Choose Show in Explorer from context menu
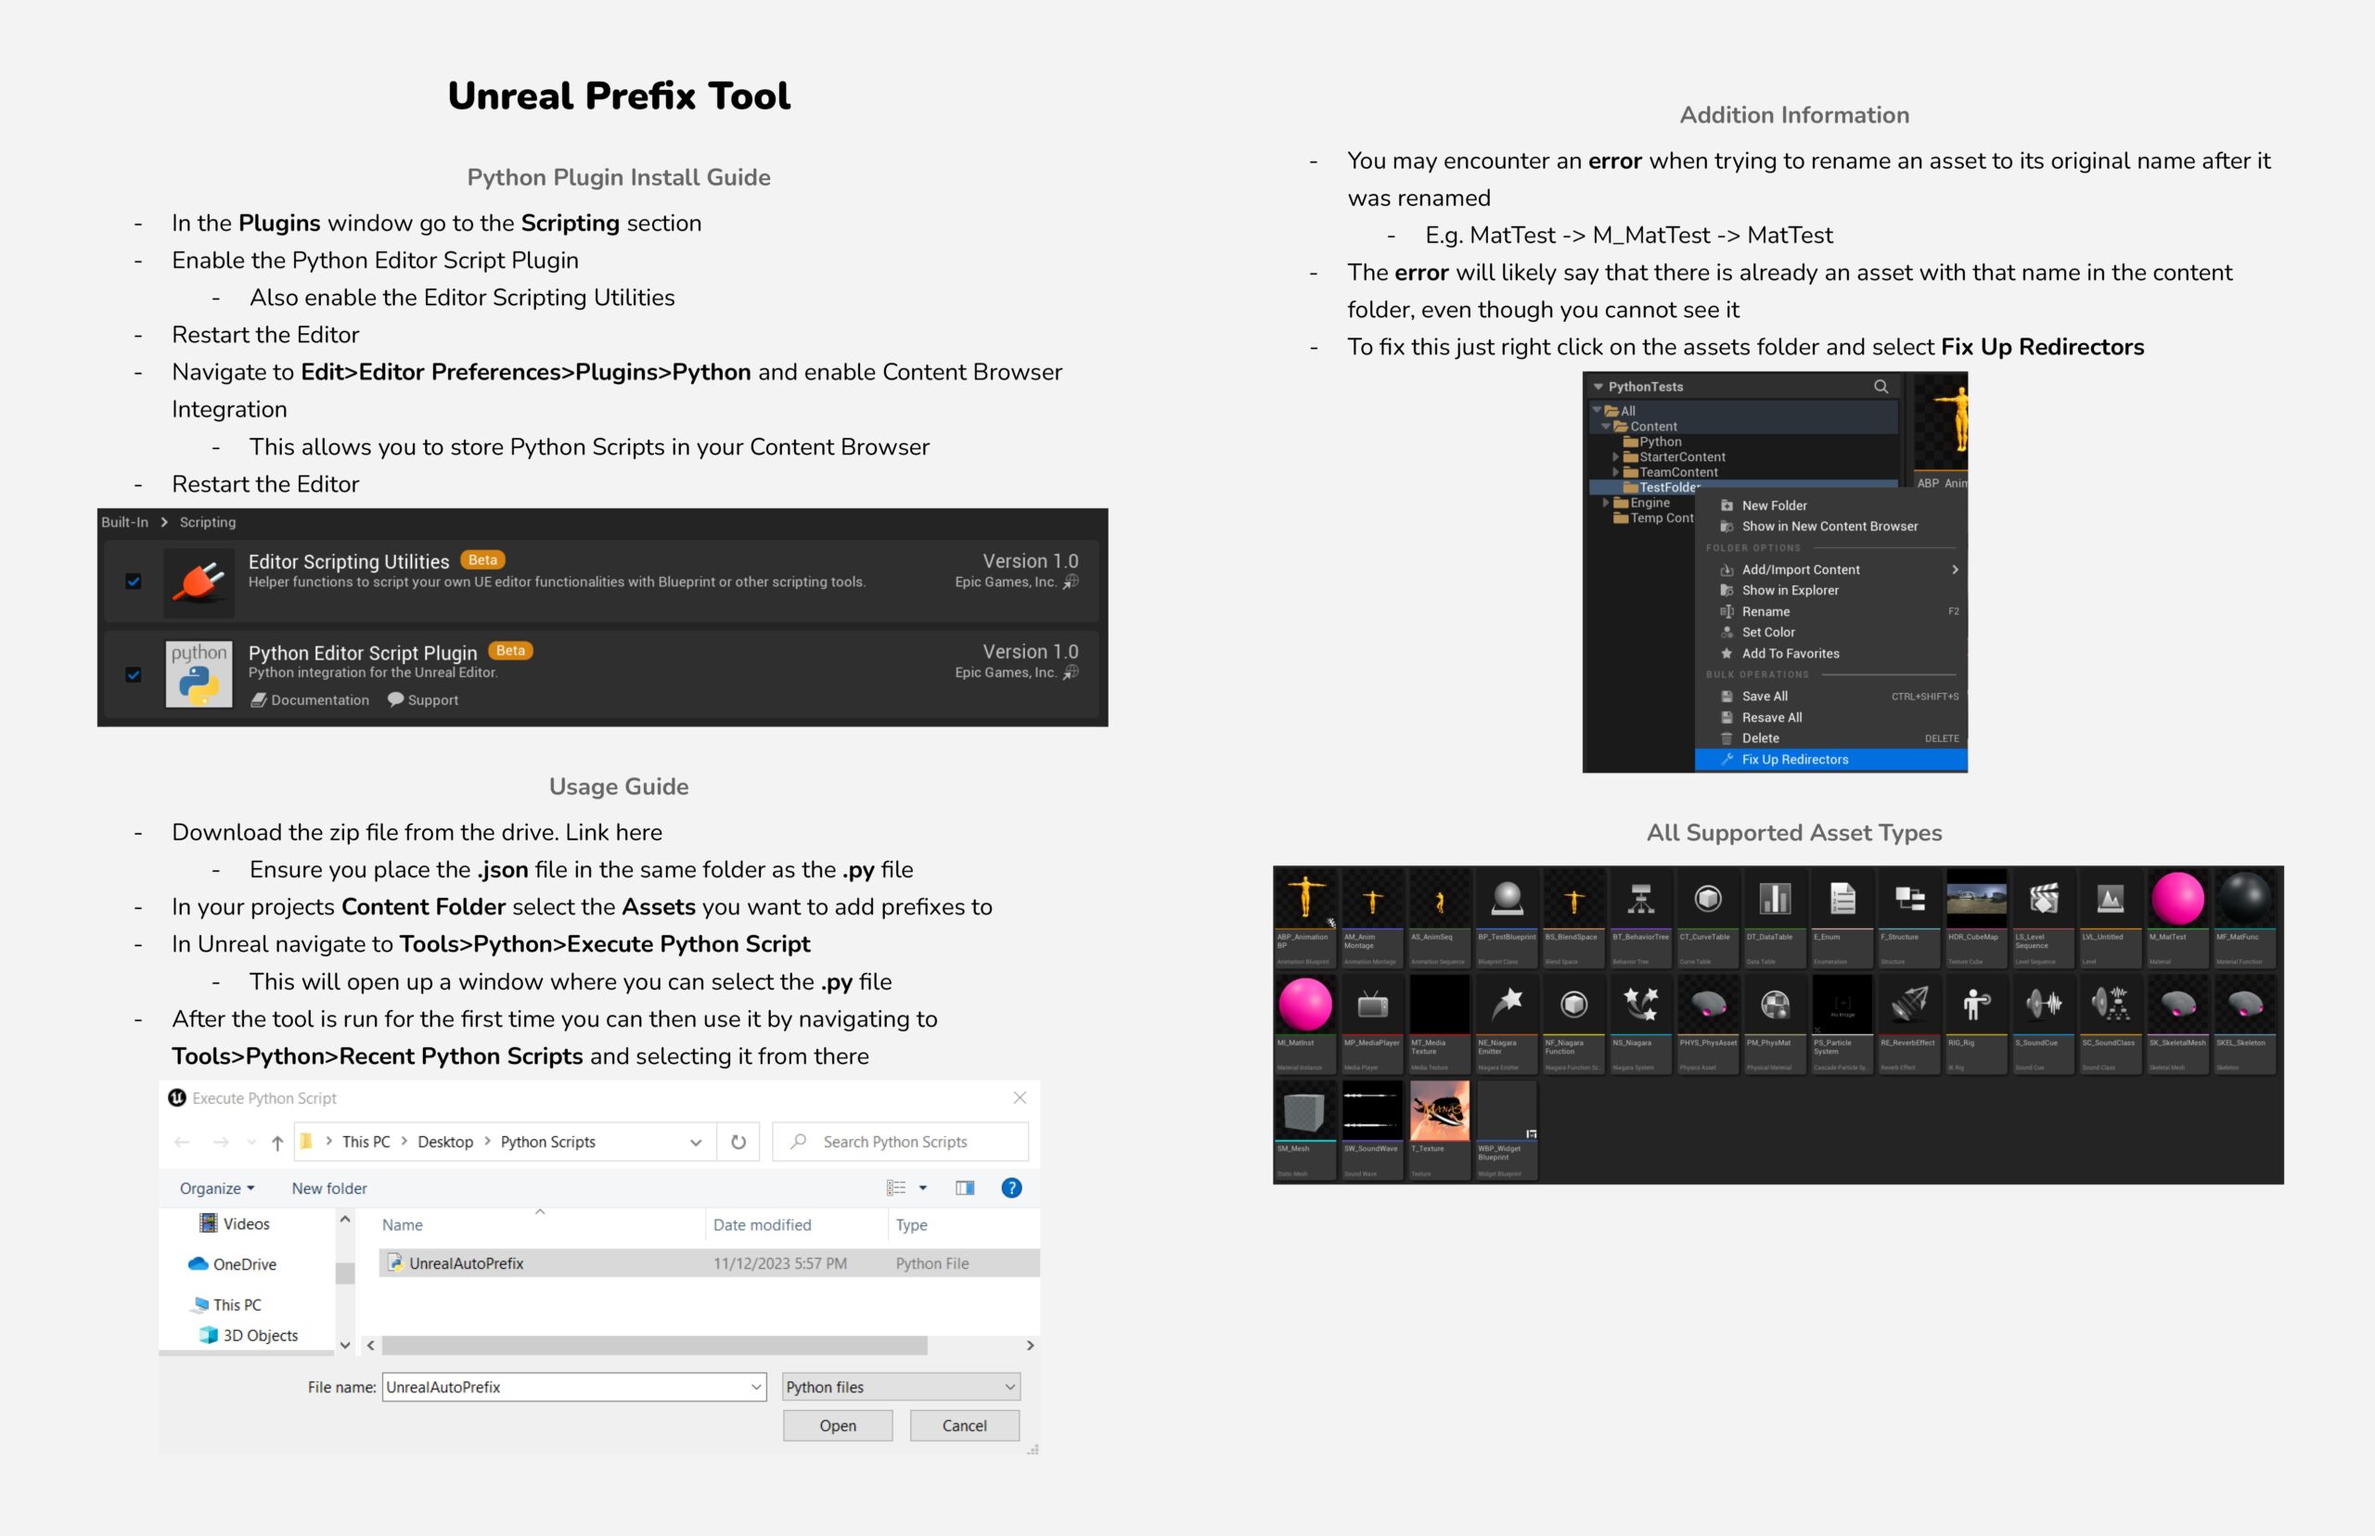This screenshot has width=2375, height=1536. point(1790,591)
